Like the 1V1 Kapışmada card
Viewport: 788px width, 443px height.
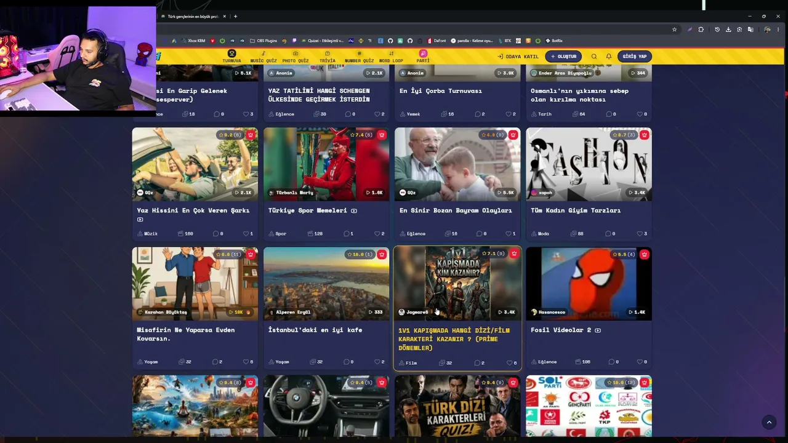coord(510,363)
